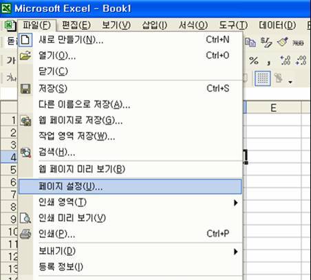Select 인쇄(P)... menu entry
Screen dimensions: 311x280
130,234
